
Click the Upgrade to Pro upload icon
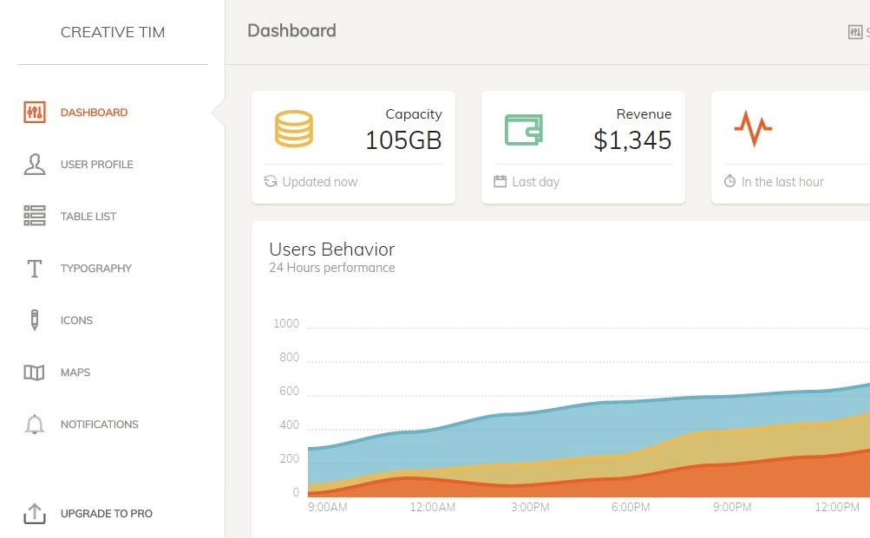35,514
